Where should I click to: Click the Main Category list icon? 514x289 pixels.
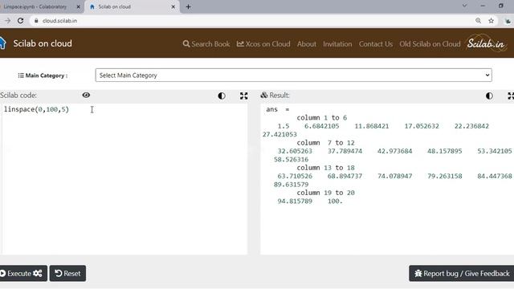(x=21, y=75)
